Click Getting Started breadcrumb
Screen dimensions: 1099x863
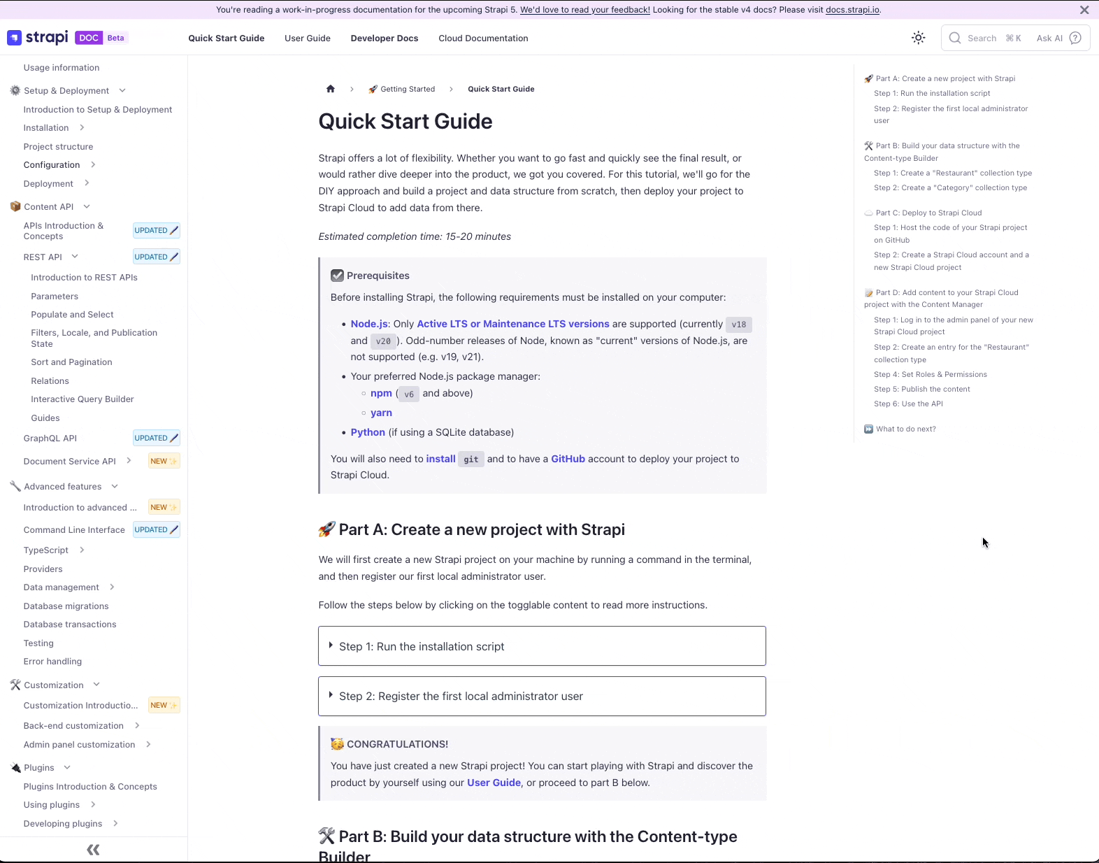pyautogui.click(x=402, y=89)
